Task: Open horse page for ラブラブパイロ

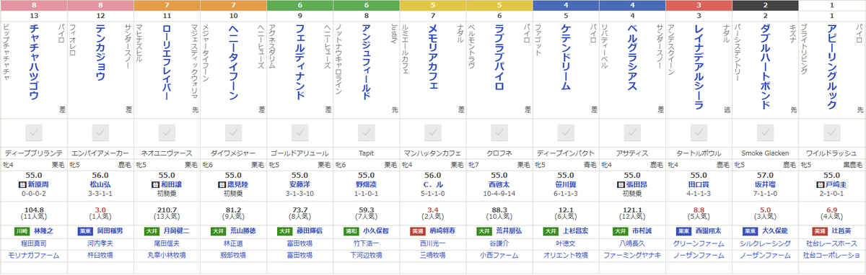Action: pos(499,58)
